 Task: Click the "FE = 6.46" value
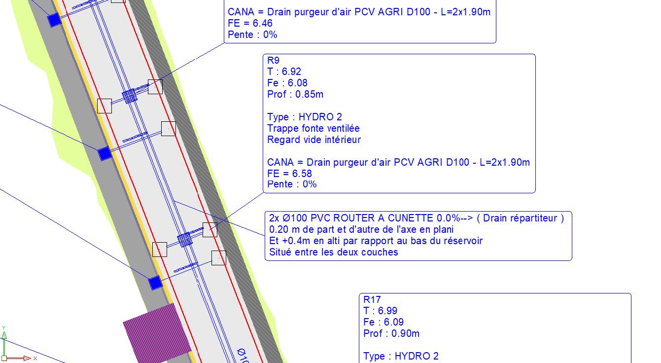(x=250, y=24)
